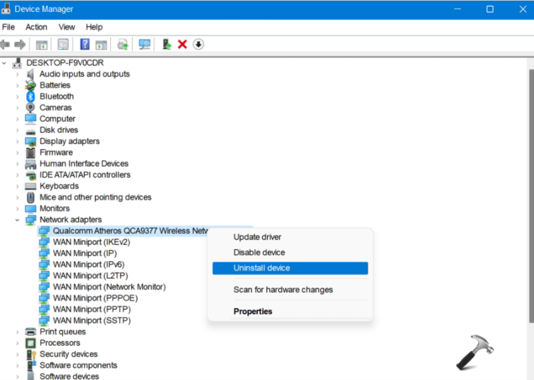Screen dimensions: 534x380
Task: Select Properties in the context menu
Action: pyautogui.click(x=253, y=312)
